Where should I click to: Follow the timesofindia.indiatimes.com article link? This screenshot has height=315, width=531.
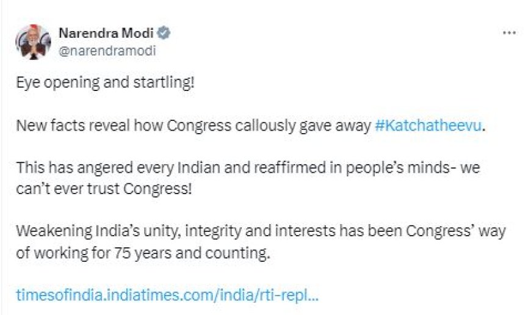[167, 295]
